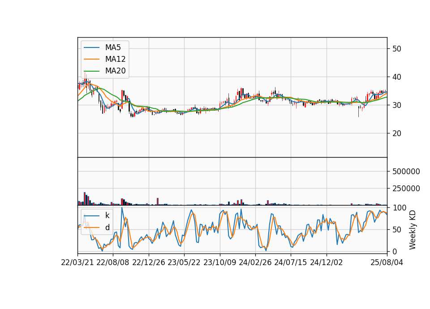
Task: Click date label 24/02/26
Action: pyautogui.click(x=255, y=262)
